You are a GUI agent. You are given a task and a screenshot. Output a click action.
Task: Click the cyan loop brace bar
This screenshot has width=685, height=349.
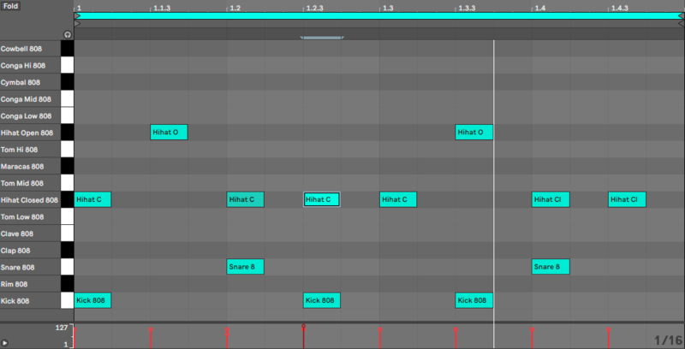(377, 15)
